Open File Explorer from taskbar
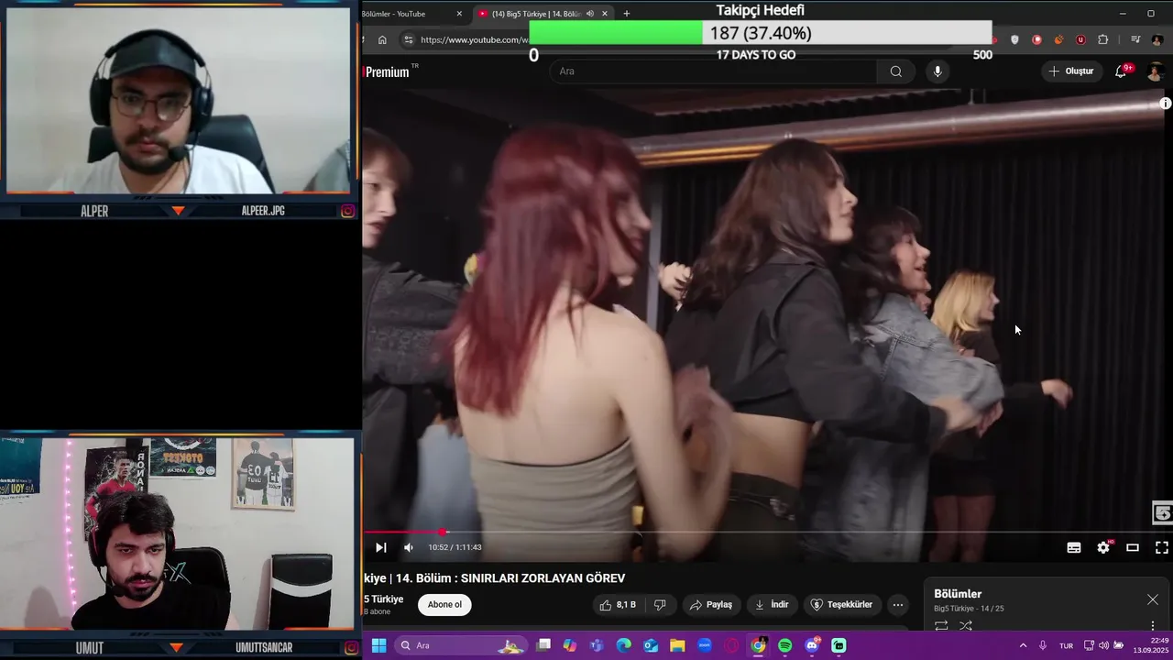This screenshot has height=660, width=1173. tap(677, 645)
